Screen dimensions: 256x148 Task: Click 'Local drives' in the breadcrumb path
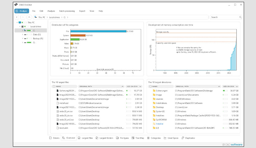tap(55, 17)
